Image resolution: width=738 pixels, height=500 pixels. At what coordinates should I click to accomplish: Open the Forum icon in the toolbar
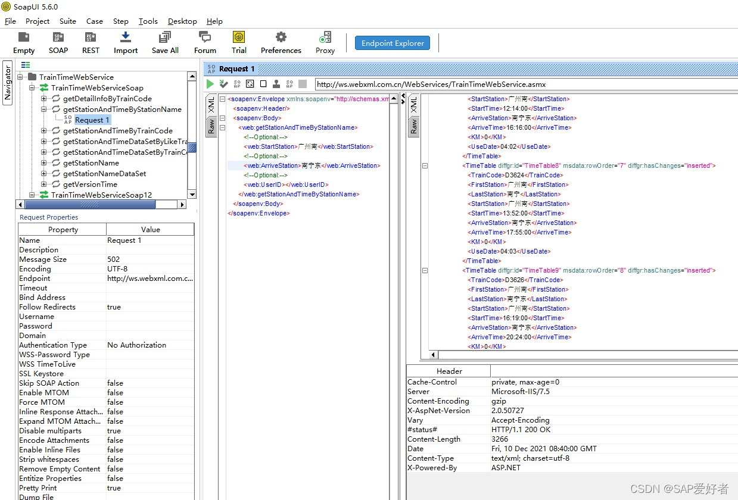[x=204, y=42]
